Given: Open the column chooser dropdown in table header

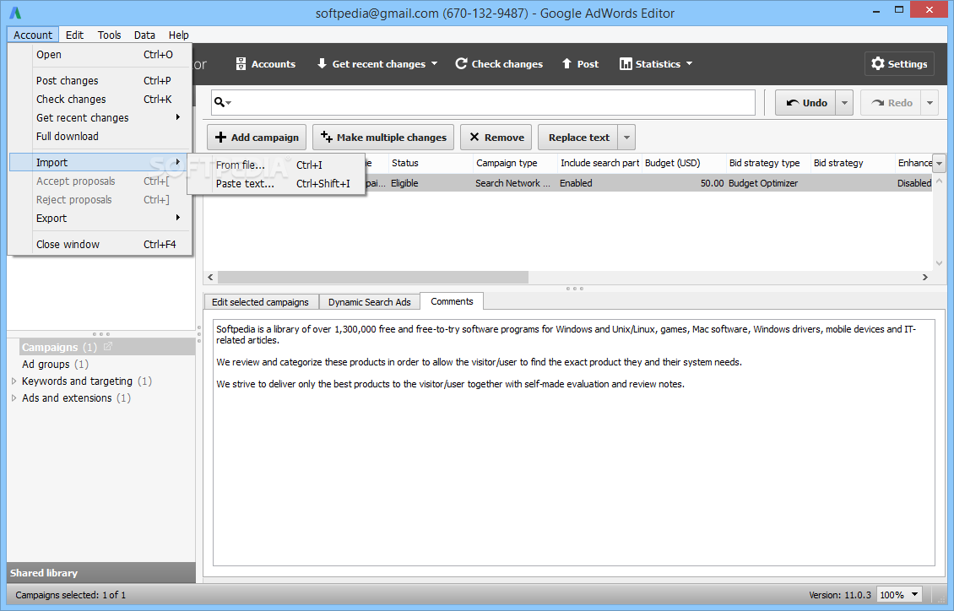Looking at the screenshot, I should (940, 164).
